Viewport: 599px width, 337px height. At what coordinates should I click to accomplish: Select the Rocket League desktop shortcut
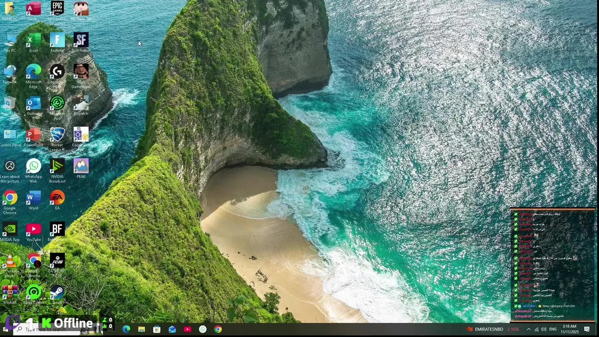pos(57,139)
